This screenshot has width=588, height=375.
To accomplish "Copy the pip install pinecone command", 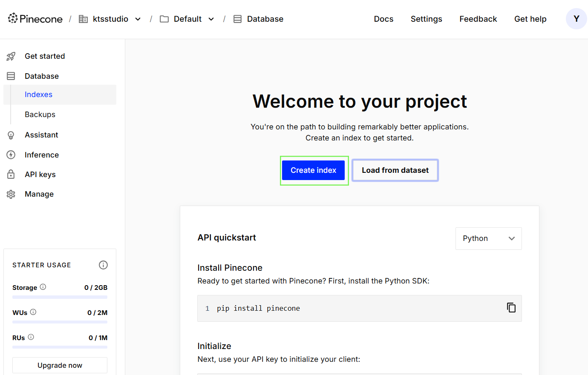I will [511, 308].
